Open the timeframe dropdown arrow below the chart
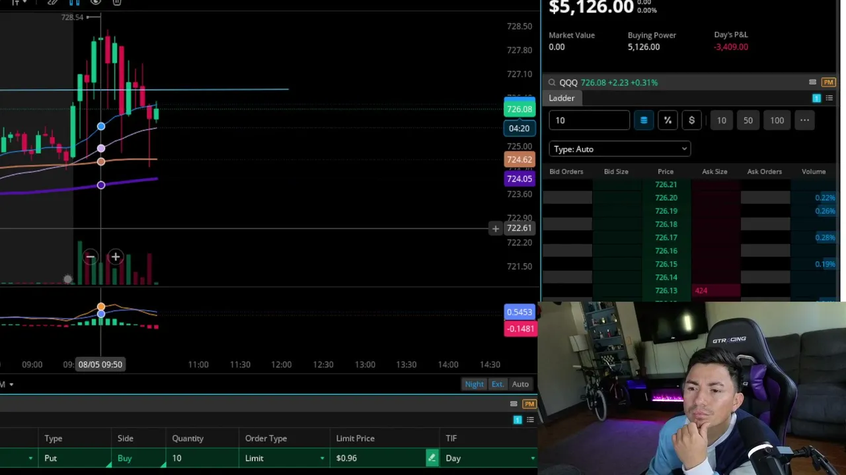 click(x=11, y=384)
